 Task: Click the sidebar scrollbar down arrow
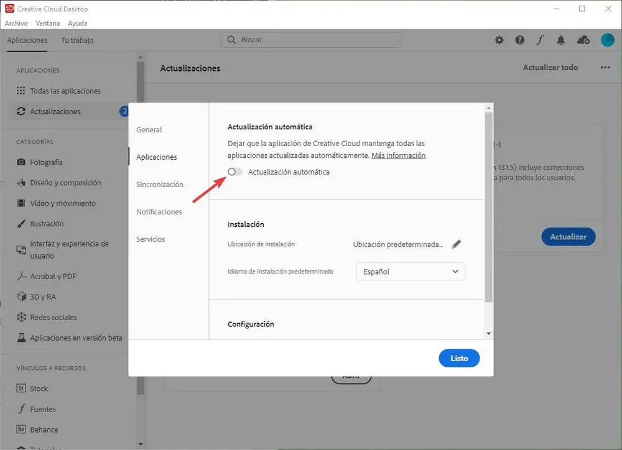141,444
